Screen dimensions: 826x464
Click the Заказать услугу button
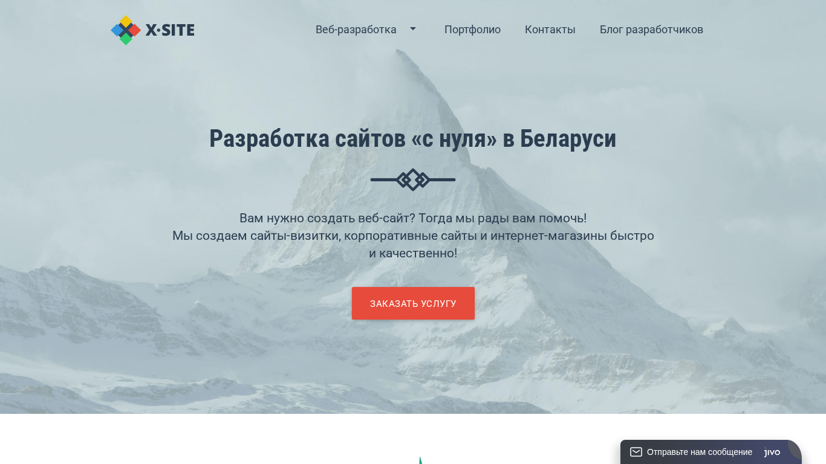413,303
